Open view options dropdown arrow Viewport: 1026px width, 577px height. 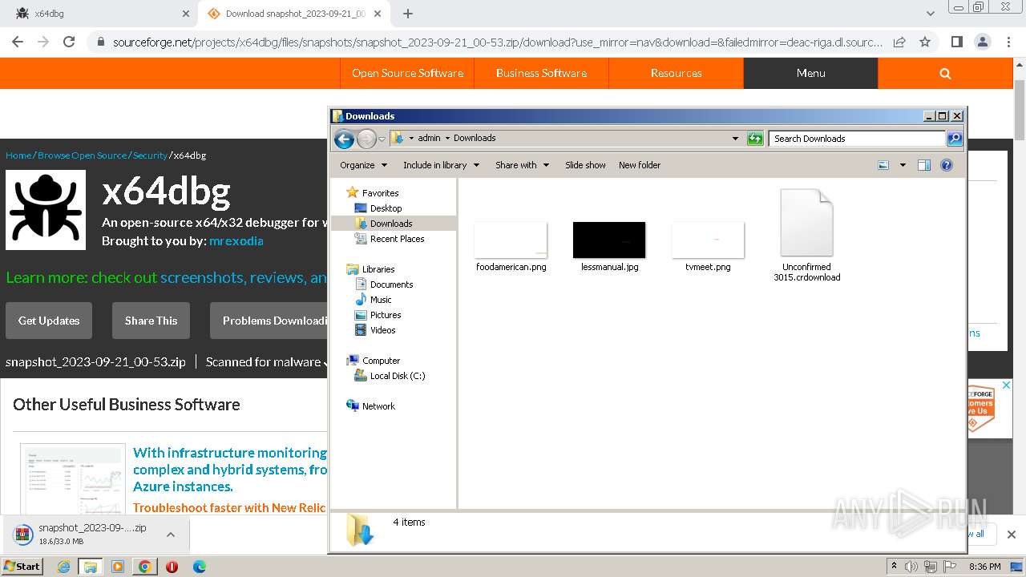903,165
